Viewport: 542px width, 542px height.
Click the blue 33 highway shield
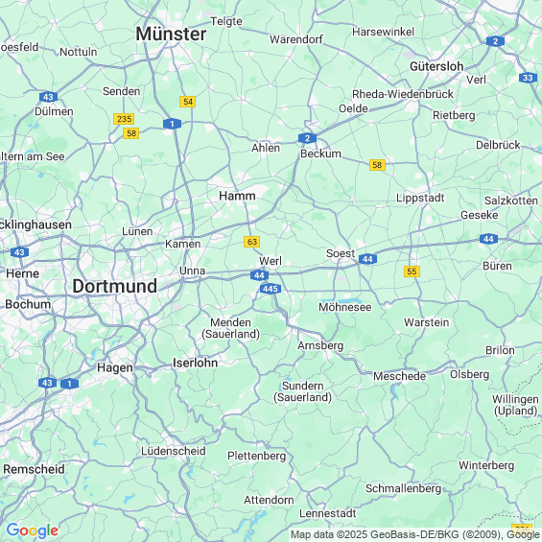tap(528, 78)
